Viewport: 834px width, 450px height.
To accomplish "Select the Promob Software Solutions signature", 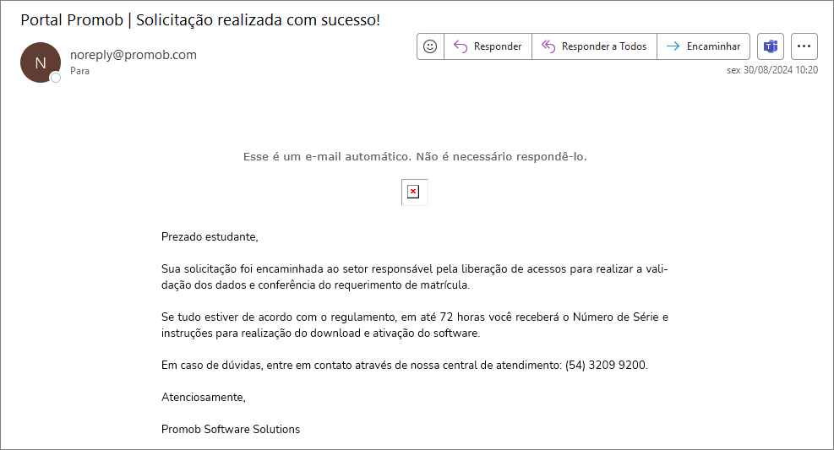I will tap(231, 429).
